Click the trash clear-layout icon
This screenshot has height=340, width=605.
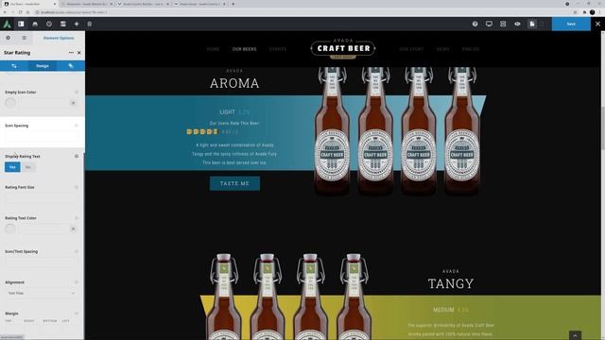coord(90,24)
